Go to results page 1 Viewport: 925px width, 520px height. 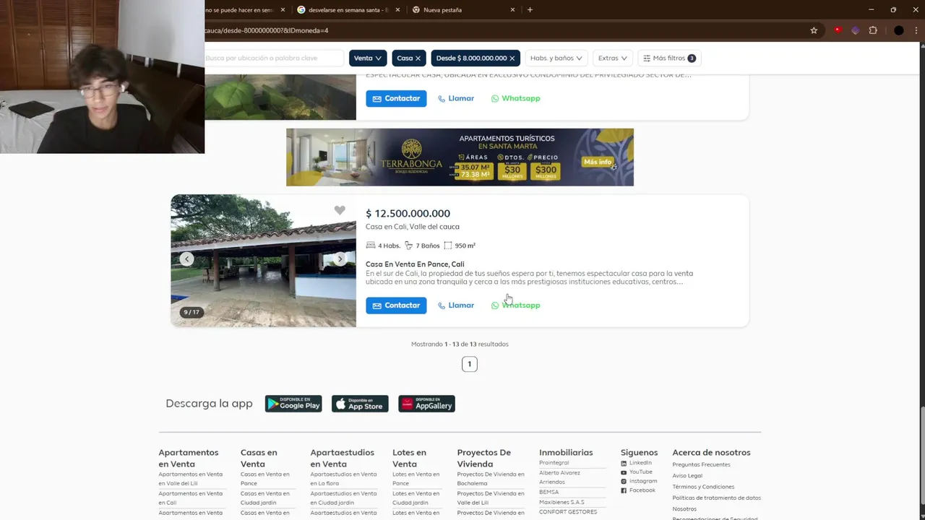pyautogui.click(x=470, y=364)
